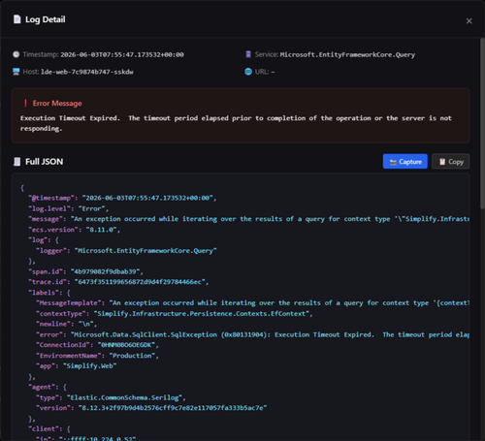Click the red exclamation Error Message icon

(x=25, y=104)
